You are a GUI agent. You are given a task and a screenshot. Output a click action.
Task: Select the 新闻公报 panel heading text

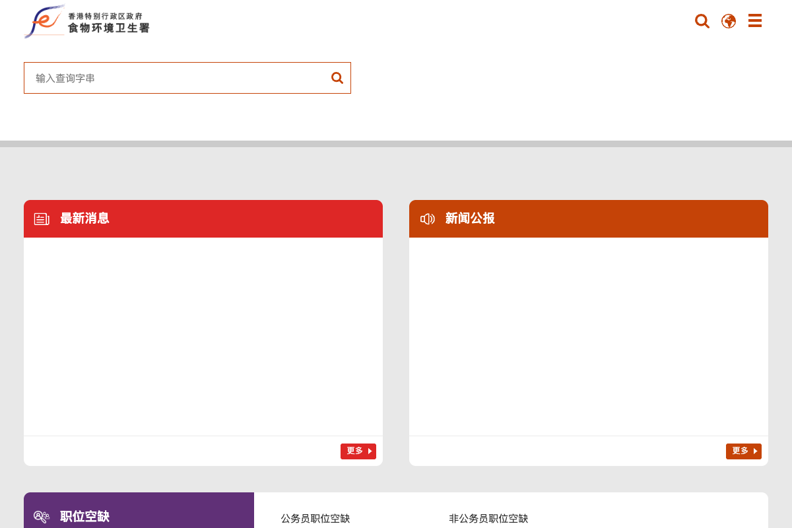tap(470, 218)
